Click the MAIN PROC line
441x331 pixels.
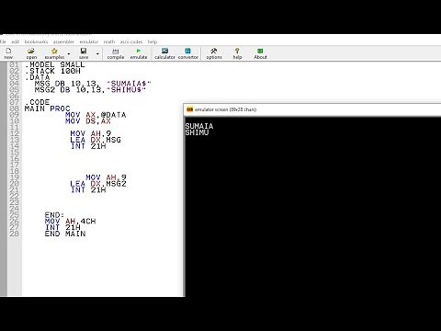(47, 108)
